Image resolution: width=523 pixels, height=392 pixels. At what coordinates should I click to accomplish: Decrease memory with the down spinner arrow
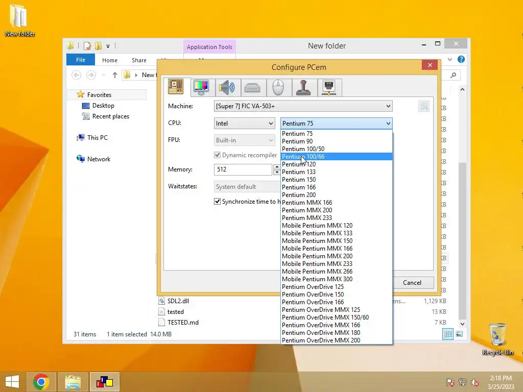pos(276,173)
